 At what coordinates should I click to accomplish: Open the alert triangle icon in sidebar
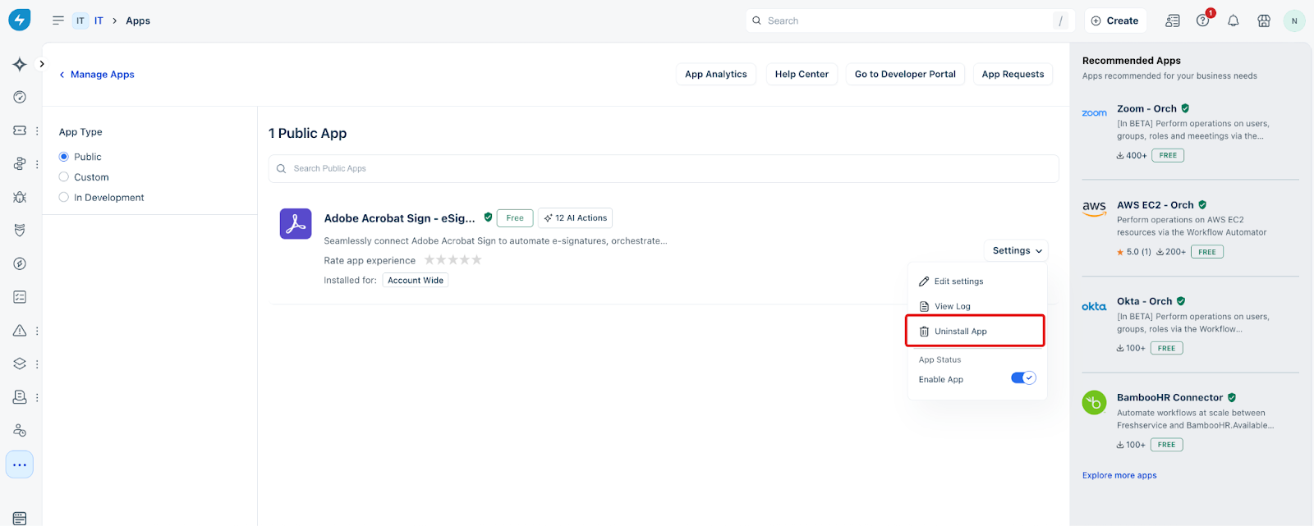click(x=20, y=331)
